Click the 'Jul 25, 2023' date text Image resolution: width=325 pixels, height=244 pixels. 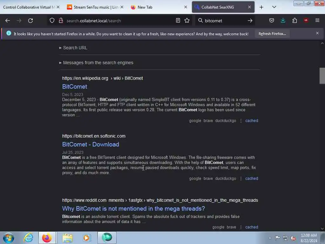click(x=73, y=152)
